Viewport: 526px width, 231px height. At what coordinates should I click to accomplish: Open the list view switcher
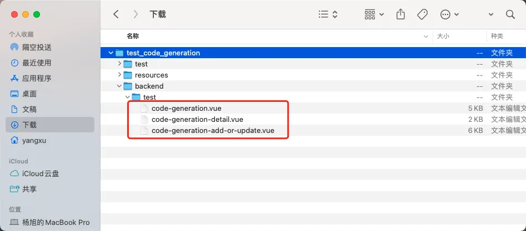[x=328, y=14]
